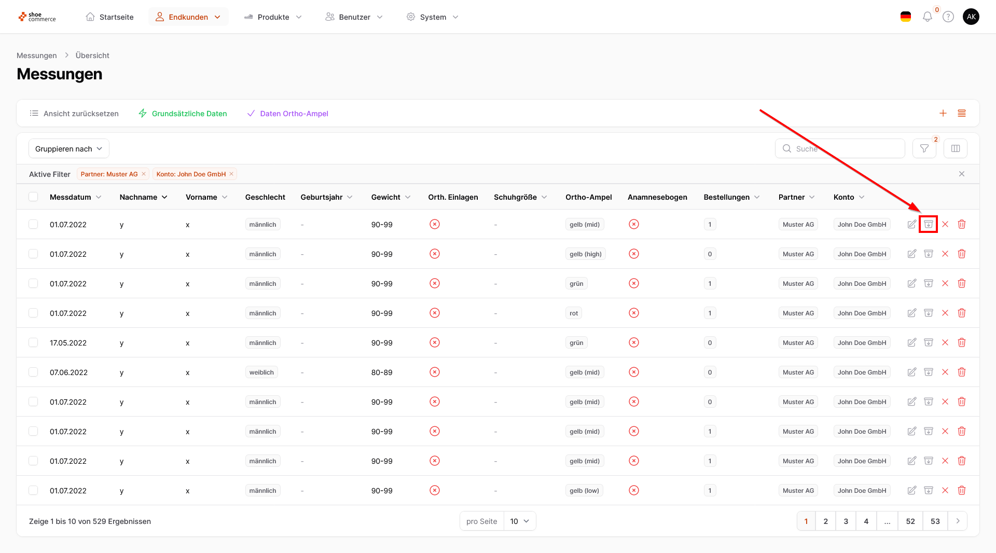The width and height of the screenshot is (996, 553).
Task: Open the filter funnel icon next to search
Action: click(924, 149)
